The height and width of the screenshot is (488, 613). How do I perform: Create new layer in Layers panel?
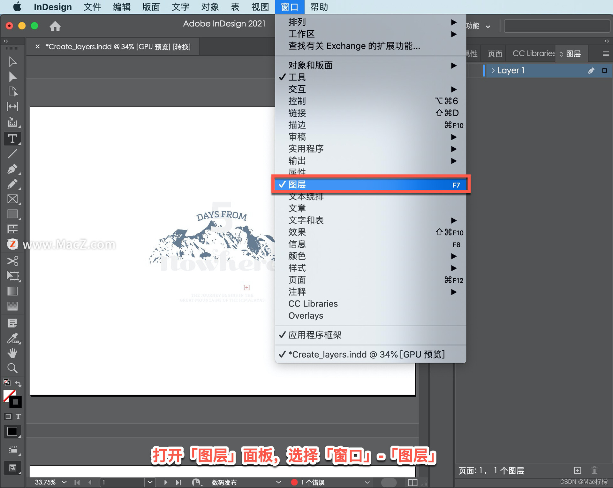(577, 470)
